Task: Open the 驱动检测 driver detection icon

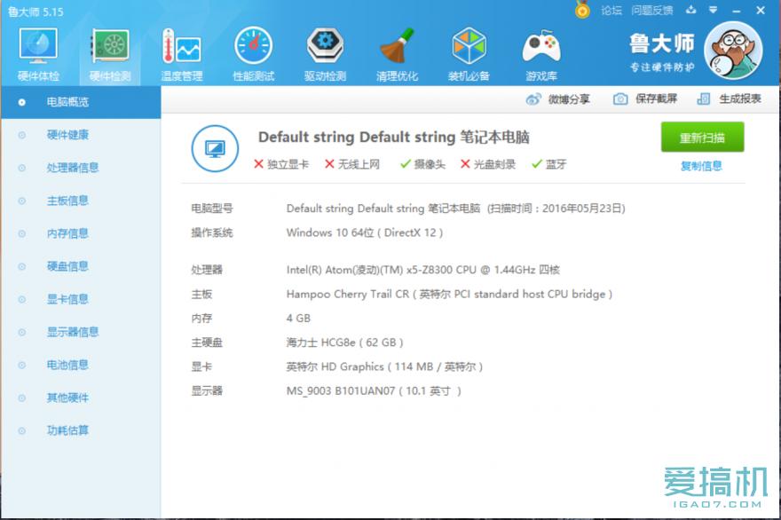Action: pyautogui.click(x=325, y=55)
